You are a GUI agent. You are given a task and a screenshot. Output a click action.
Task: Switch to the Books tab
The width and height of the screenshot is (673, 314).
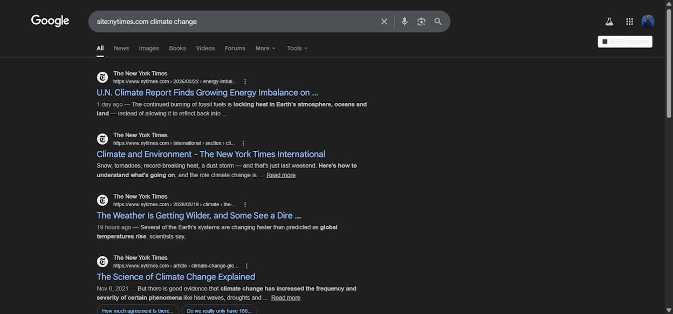(x=177, y=48)
